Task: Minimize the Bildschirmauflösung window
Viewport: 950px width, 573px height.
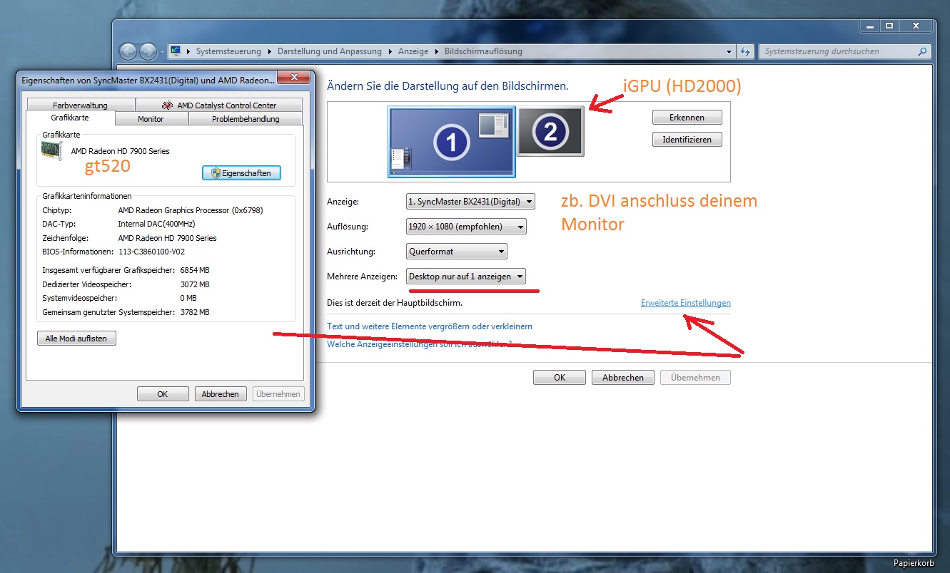Action: [x=869, y=26]
